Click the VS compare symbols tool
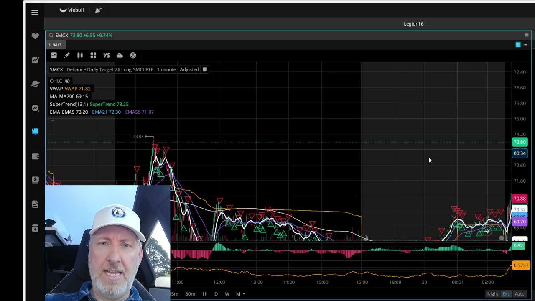 (x=107, y=55)
